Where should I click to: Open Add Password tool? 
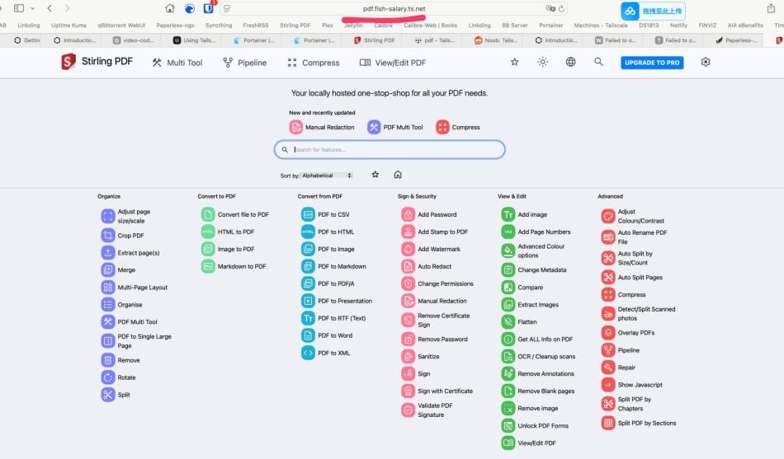(429, 214)
